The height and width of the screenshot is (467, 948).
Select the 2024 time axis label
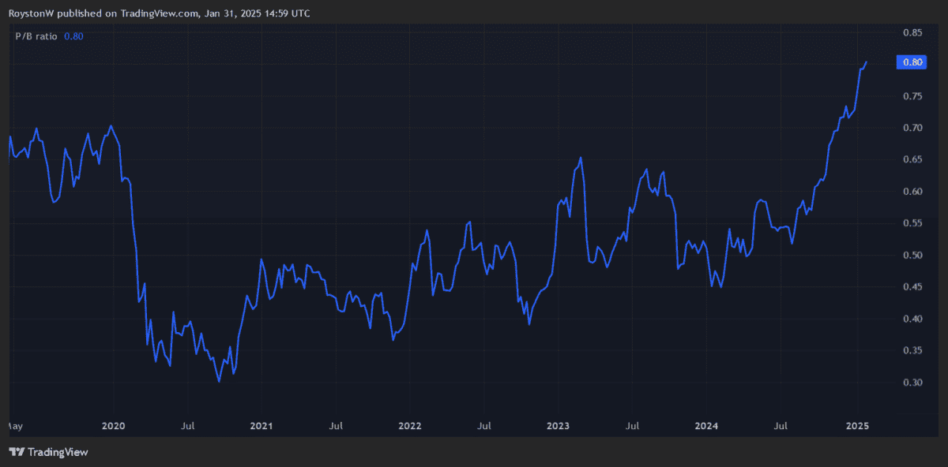707,427
